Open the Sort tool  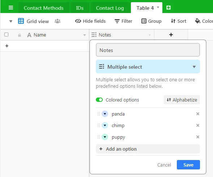[x=179, y=21]
